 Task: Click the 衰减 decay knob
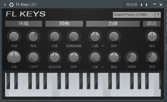(x=14, y=37)
